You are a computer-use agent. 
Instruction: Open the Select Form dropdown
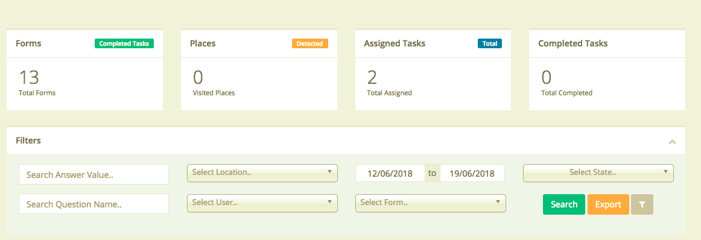[x=431, y=203]
